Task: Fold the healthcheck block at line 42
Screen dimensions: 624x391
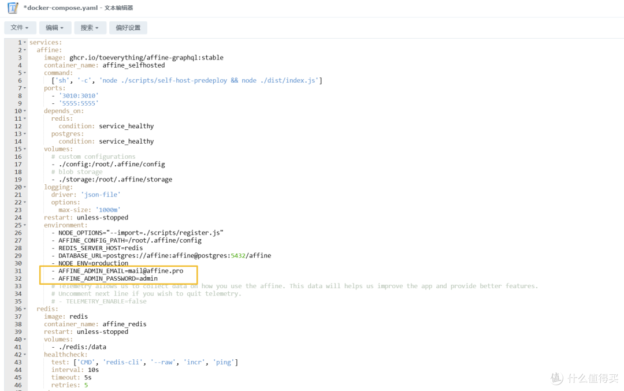Action: pos(25,355)
